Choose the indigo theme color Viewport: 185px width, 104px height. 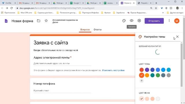tap(152, 70)
